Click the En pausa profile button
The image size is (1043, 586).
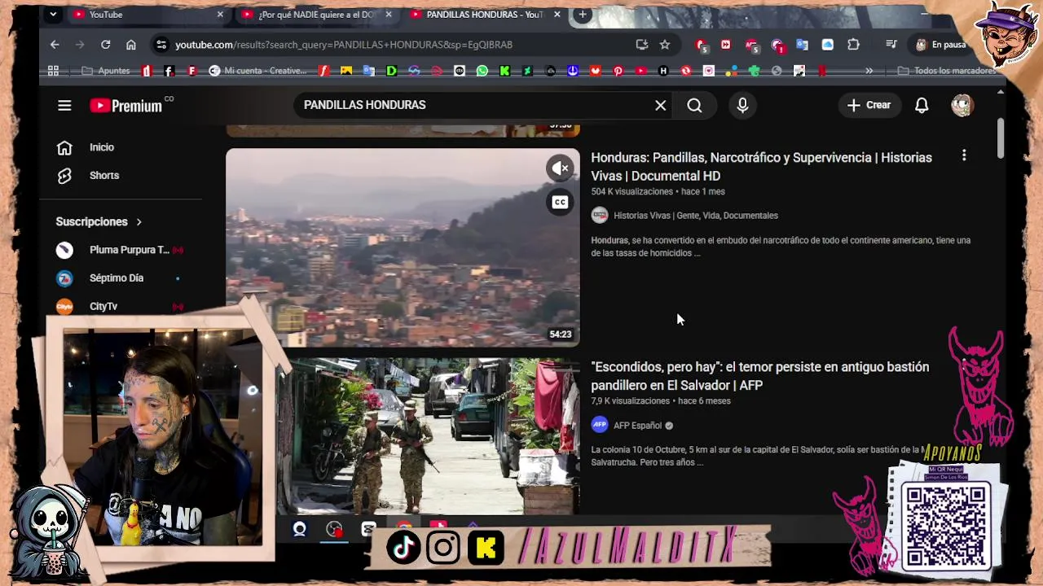tap(941, 45)
